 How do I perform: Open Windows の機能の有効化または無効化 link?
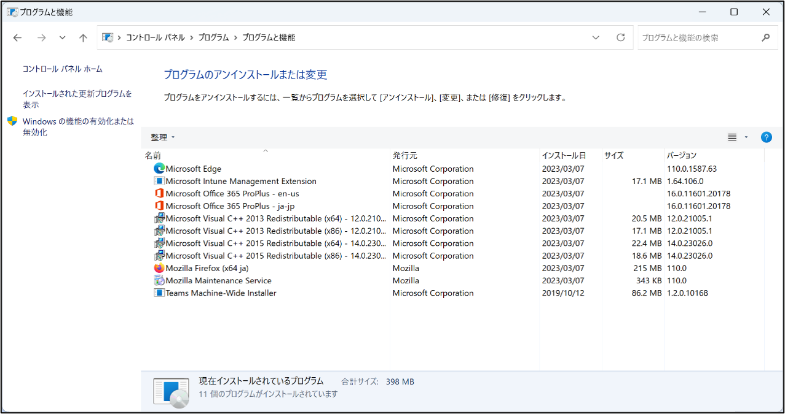click(78, 126)
